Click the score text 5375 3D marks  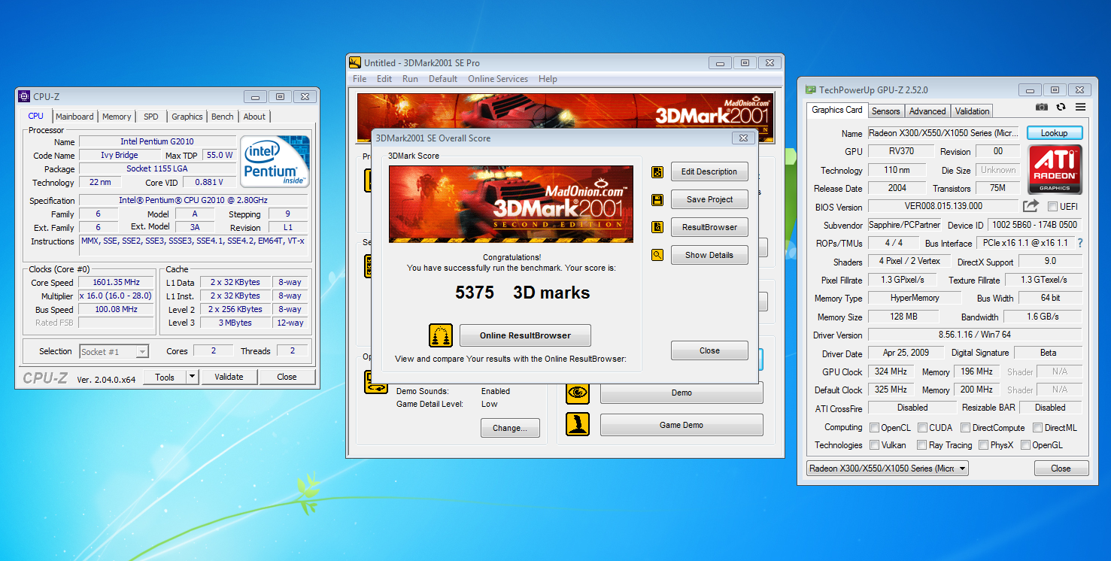pyautogui.click(x=522, y=293)
